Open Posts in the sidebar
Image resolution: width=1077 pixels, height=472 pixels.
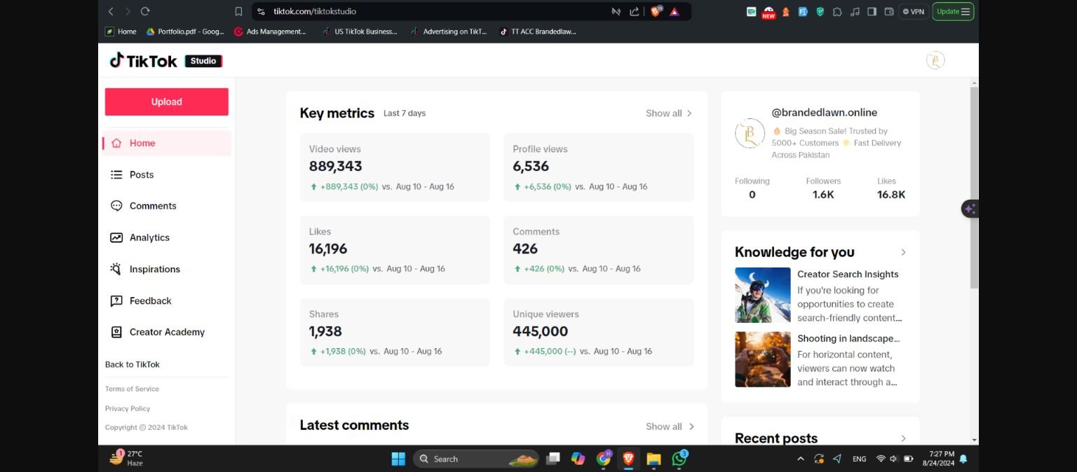(167, 174)
